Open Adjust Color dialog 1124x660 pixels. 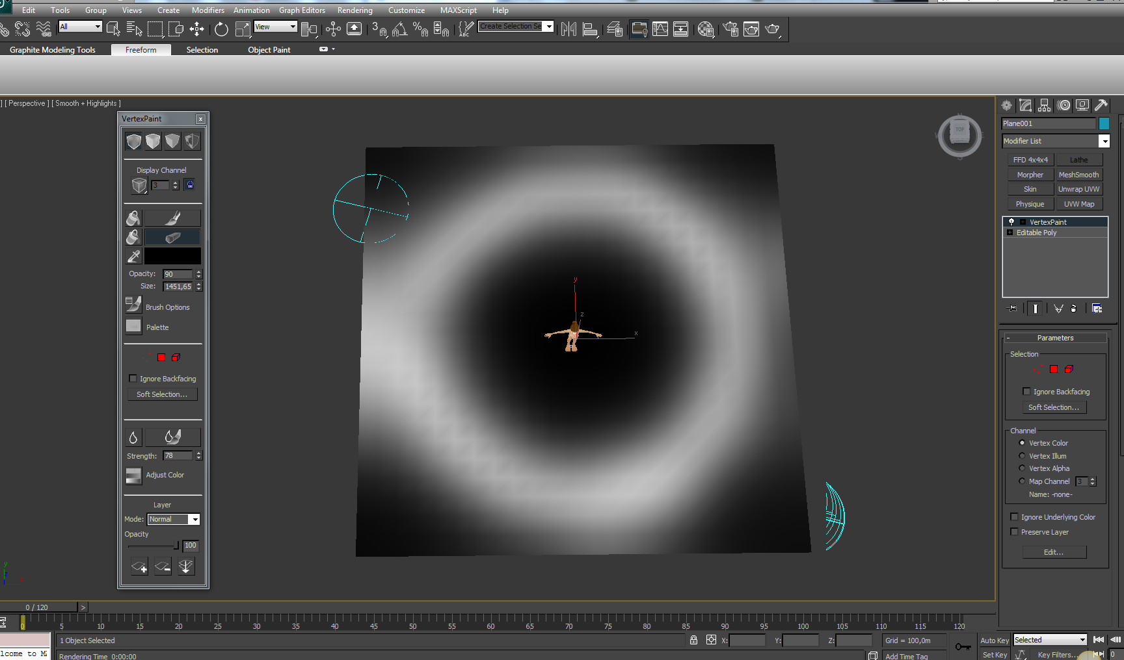point(133,476)
